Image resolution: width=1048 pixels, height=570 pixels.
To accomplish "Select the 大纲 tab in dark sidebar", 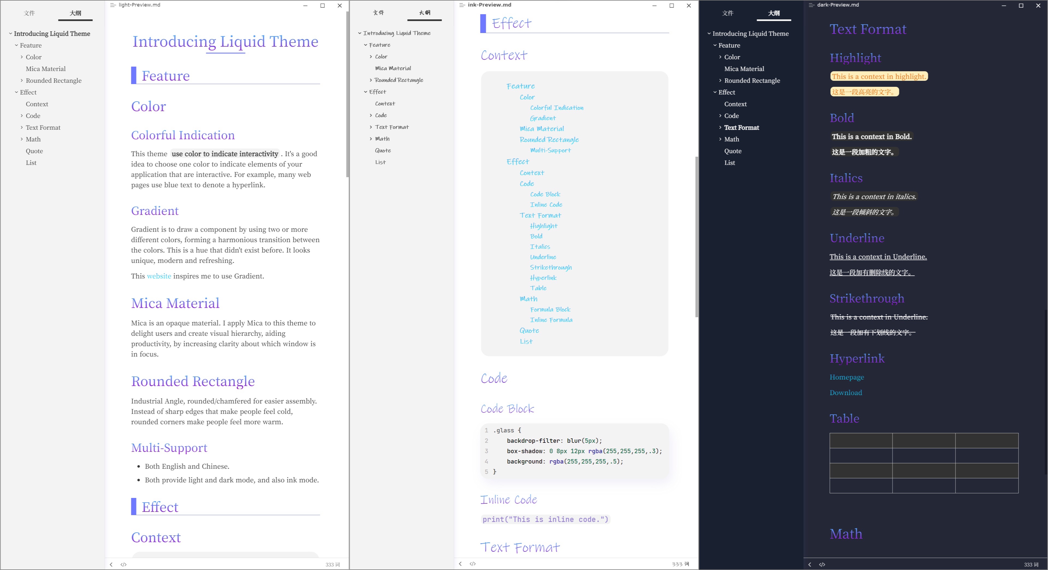I will [x=773, y=13].
